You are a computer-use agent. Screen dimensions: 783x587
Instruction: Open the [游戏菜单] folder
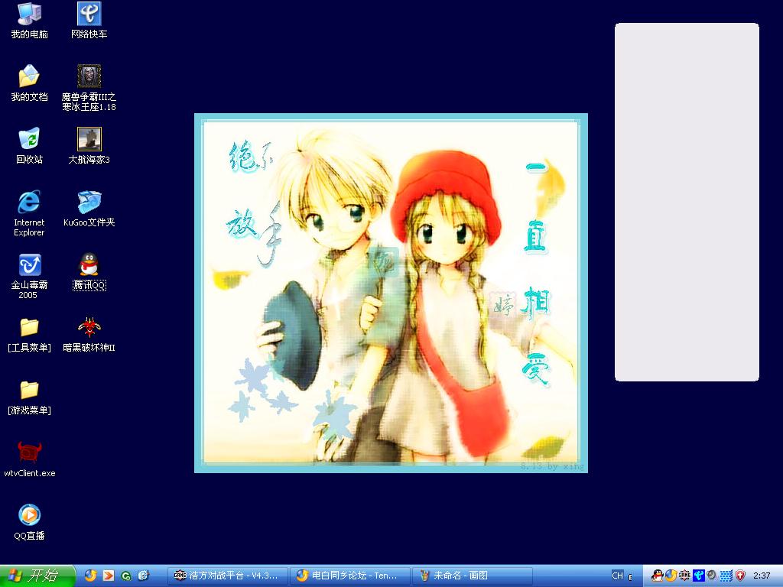click(x=29, y=391)
